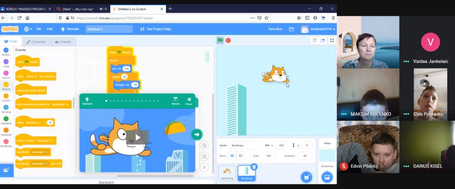Switch to small stage layout
Image resolution: width=455 pixels, height=189 pixels.
pyautogui.click(x=314, y=40)
